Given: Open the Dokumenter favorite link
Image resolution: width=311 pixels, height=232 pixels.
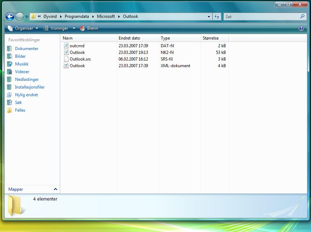Looking at the screenshot, I should coord(27,49).
